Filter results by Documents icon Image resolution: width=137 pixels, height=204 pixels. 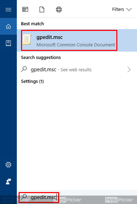(42, 9)
